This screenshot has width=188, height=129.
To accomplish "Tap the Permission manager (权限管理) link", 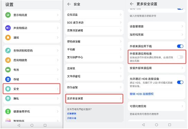I will click(x=72, y=114).
